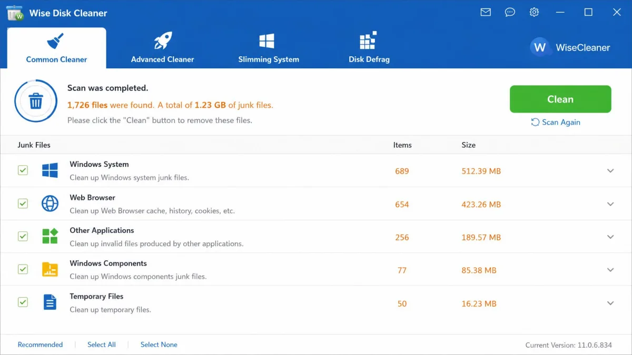Switch to the Advanced Cleaner tab

coord(162,48)
